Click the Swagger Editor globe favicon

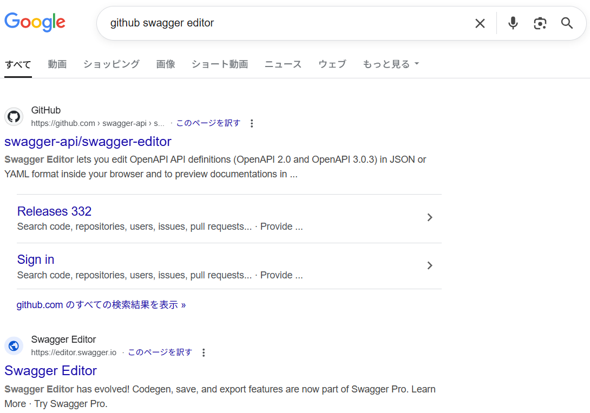(14, 346)
